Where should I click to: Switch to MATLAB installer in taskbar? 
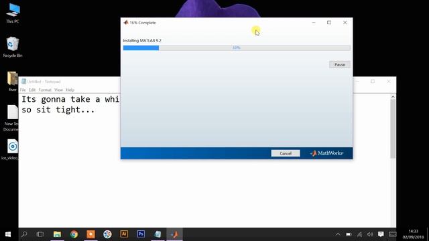pyautogui.click(x=174, y=234)
